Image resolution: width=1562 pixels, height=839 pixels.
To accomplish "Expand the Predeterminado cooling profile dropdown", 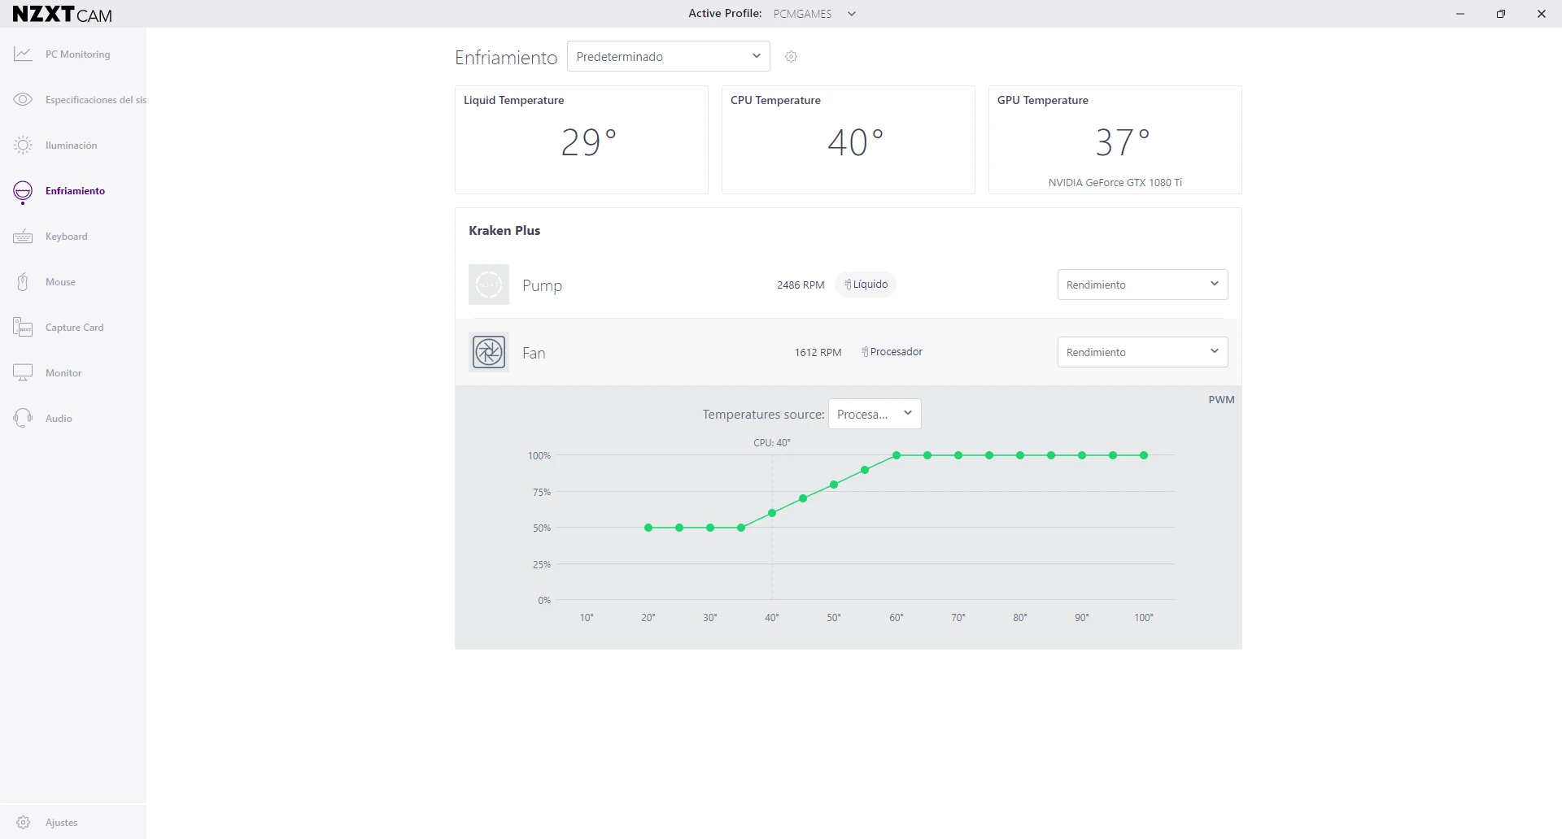I will click(x=669, y=56).
